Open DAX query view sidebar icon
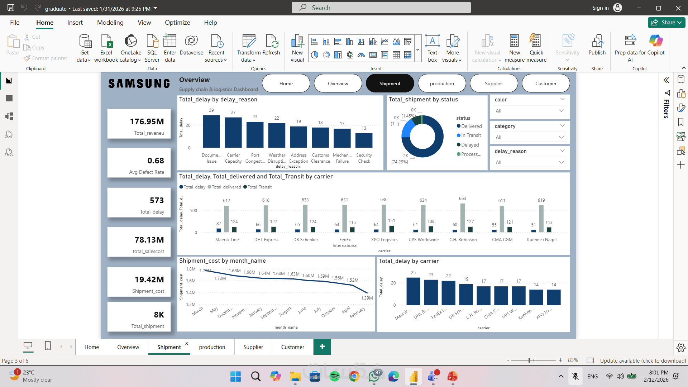The image size is (688, 387). coord(9,134)
